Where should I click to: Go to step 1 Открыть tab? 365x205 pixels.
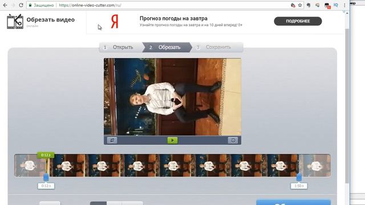(120, 47)
